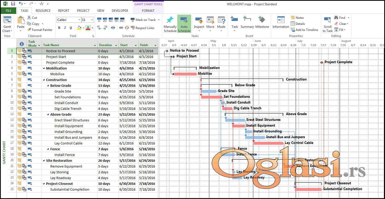385x199 pixels.
Task: Switch to the RESOURCE ribbon tab
Action: [x=43, y=11]
